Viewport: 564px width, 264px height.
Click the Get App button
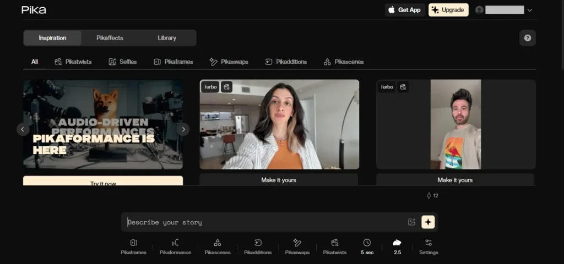click(404, 10)
